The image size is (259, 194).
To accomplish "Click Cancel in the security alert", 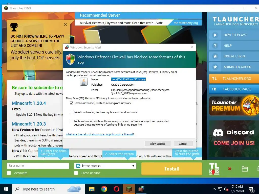I will tap(183, 144).
